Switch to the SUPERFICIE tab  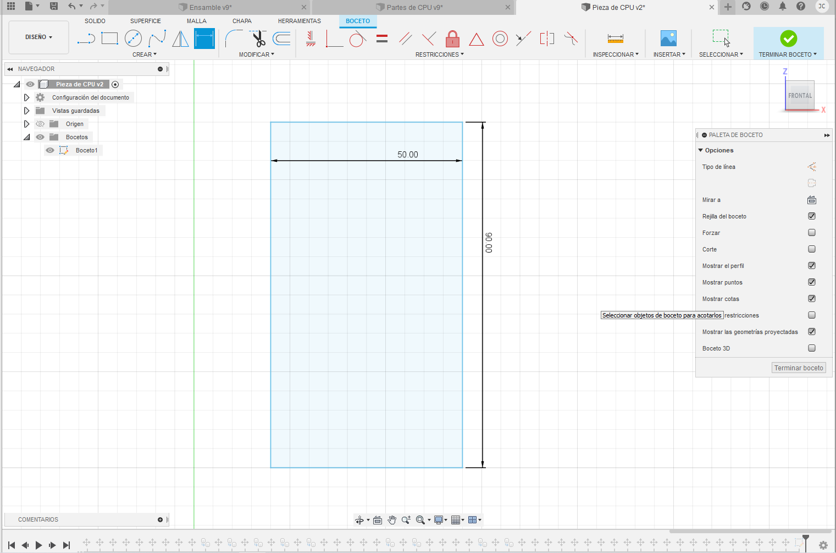[146, 21]
